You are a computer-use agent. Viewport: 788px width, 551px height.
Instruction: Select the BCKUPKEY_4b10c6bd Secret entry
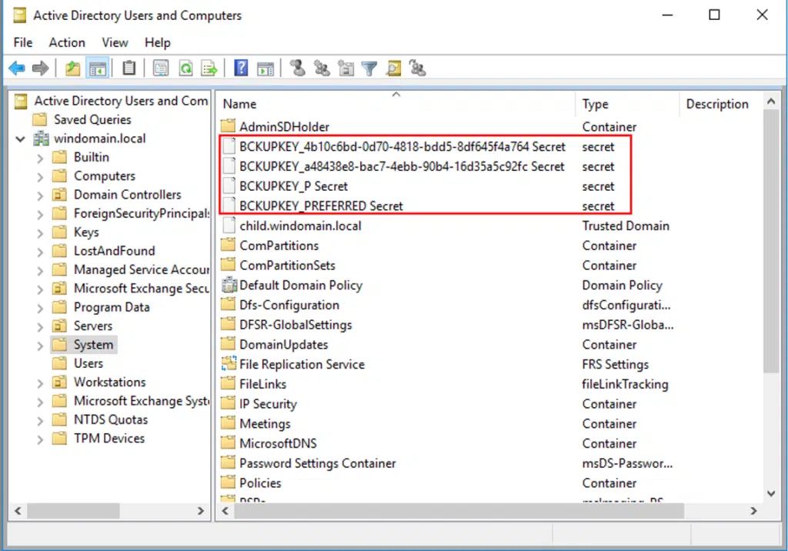(x=402, y=146)
